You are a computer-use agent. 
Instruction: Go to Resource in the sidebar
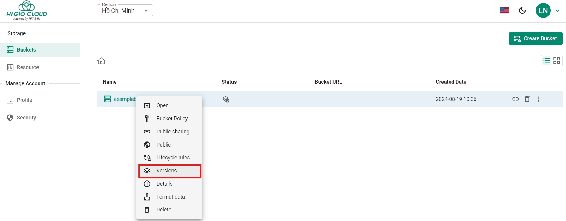click(x=28, y=67)
